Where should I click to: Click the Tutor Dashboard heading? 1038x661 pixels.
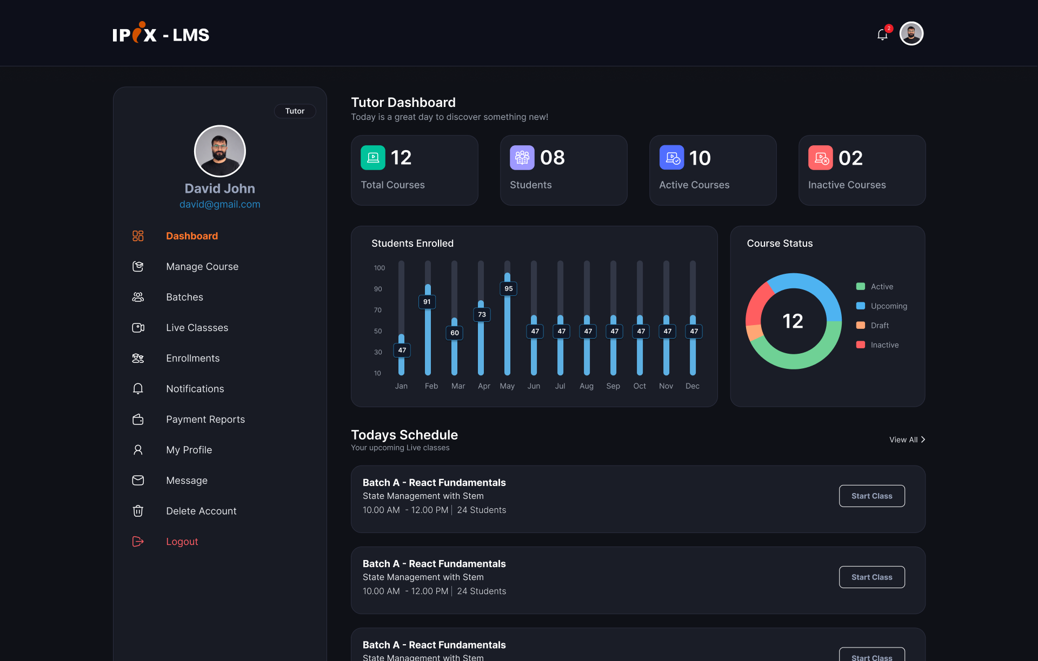click(403, 102)
